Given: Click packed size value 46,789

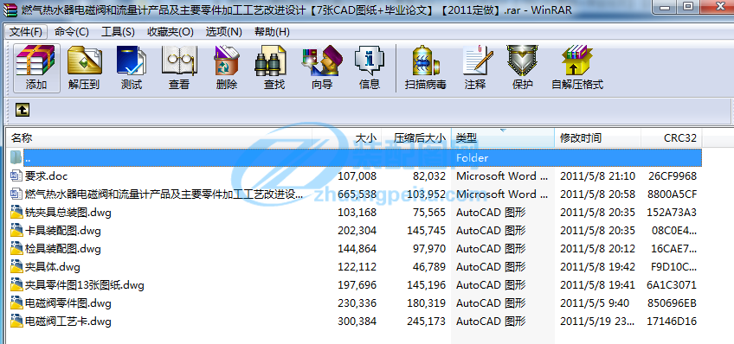Looking at the screenshot, I should click(x=429, y=267).
